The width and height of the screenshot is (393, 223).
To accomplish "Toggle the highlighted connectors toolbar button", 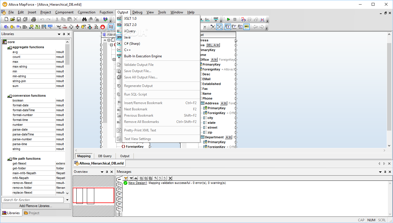I will click(219, 27).
